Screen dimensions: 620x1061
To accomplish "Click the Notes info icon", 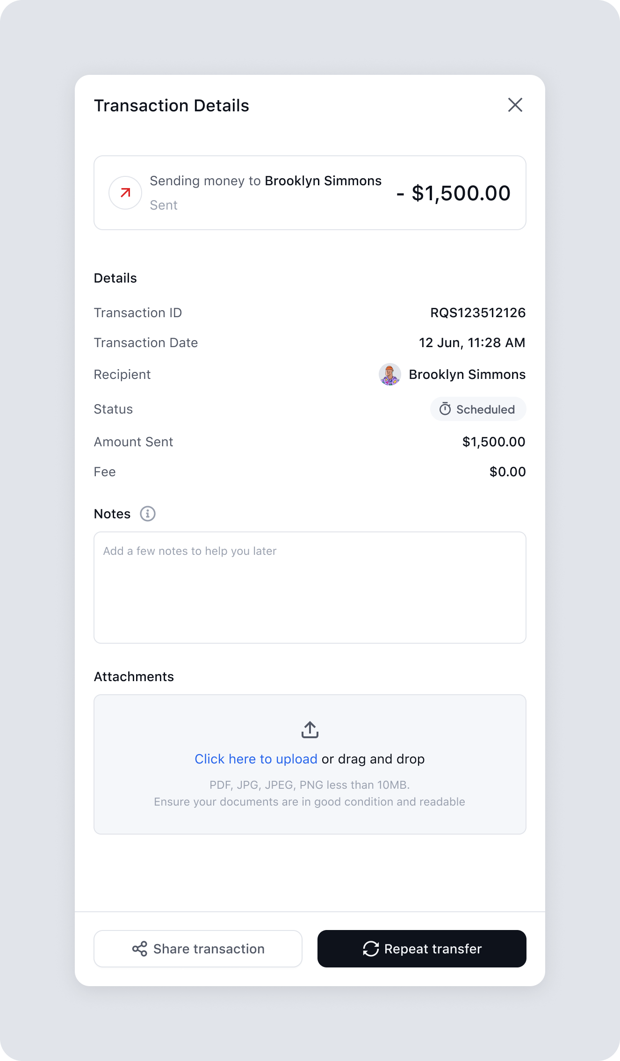I will (148, 514).
